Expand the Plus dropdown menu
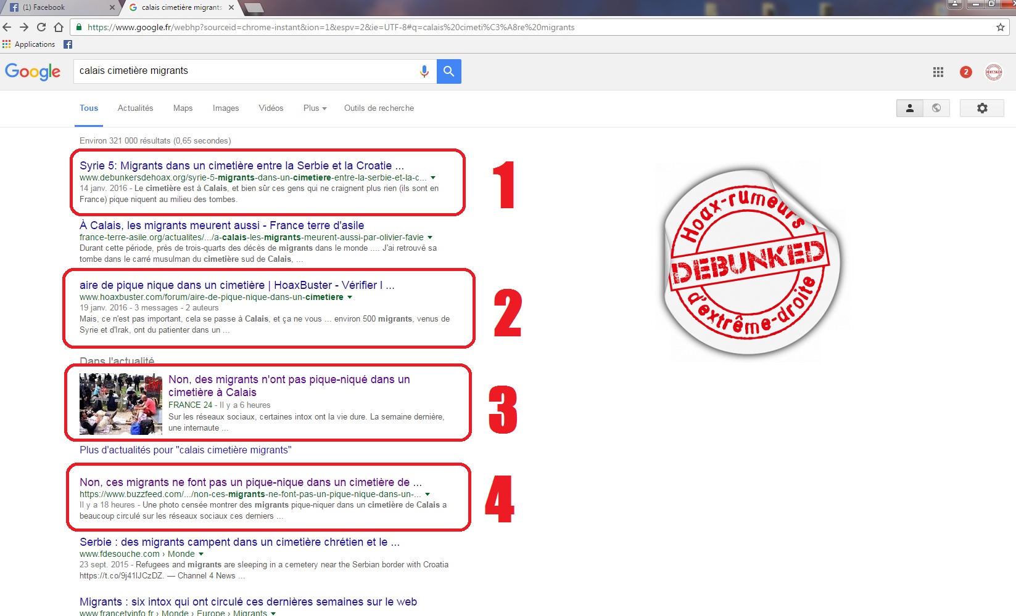Screen dimensions: 1016x616 [x=315, y=108]
